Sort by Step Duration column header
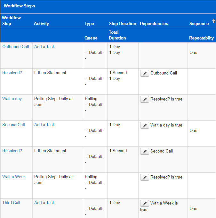The width and height of the screenshot is (216, 218). pyautogui.click(x=123, y=24)
